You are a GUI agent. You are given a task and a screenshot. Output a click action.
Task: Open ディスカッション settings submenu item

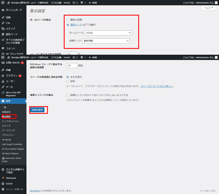coord(10,121)
